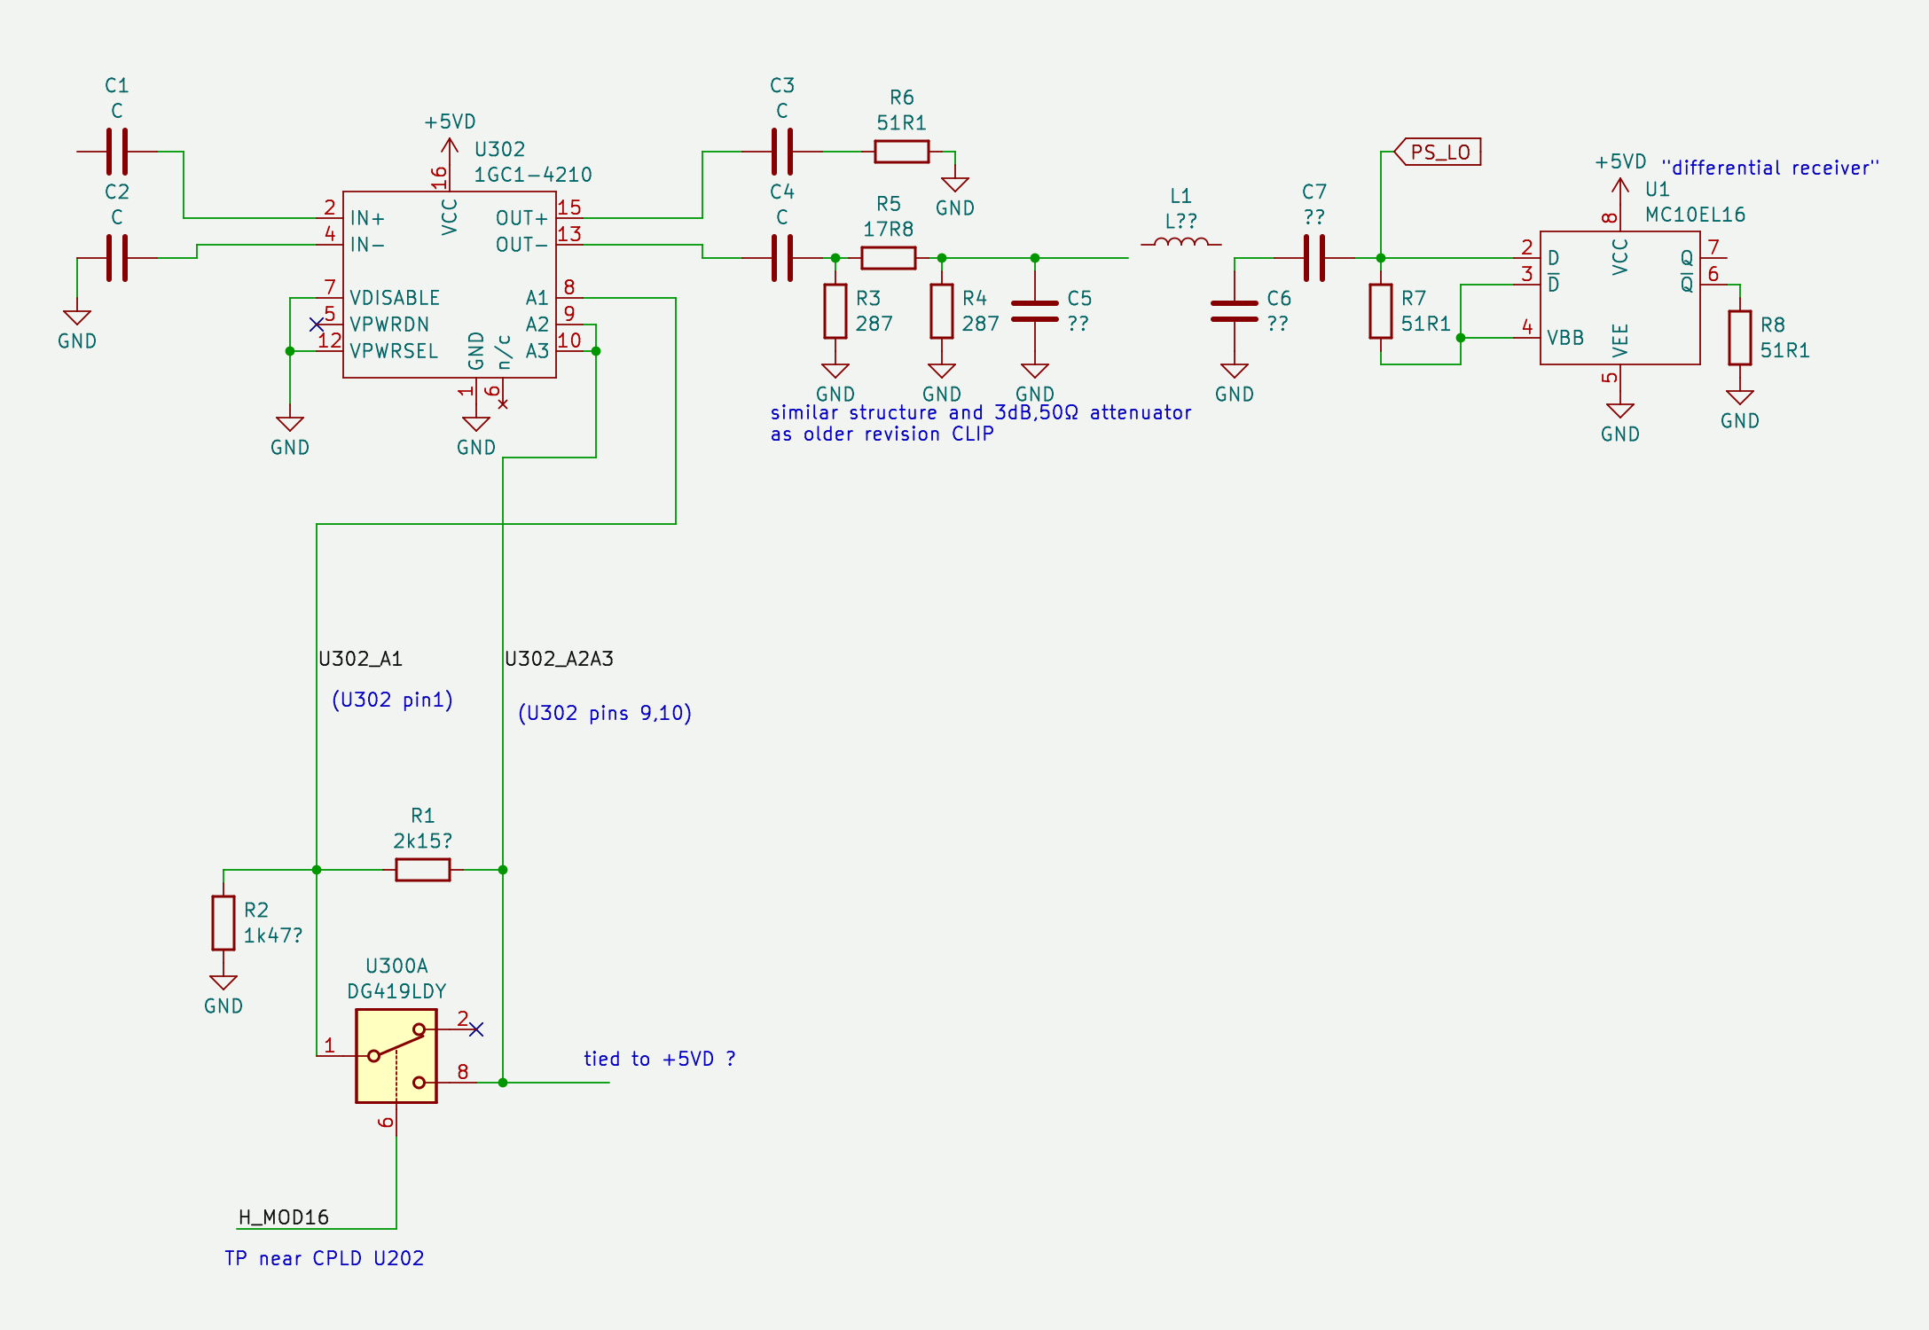Click the net label U302_A1
The width and height of the screenshot is (1929, 1330).
361,659
